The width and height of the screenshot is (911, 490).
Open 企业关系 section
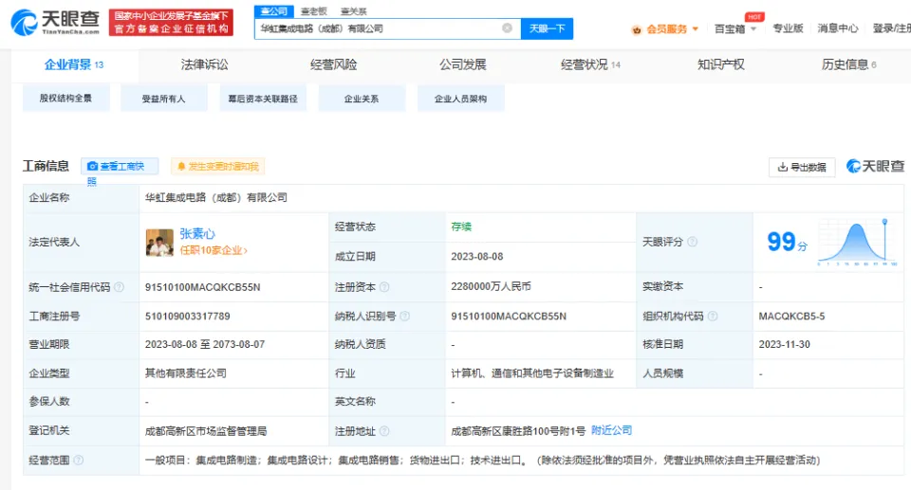pyautogui.click(x=362, y=99)
